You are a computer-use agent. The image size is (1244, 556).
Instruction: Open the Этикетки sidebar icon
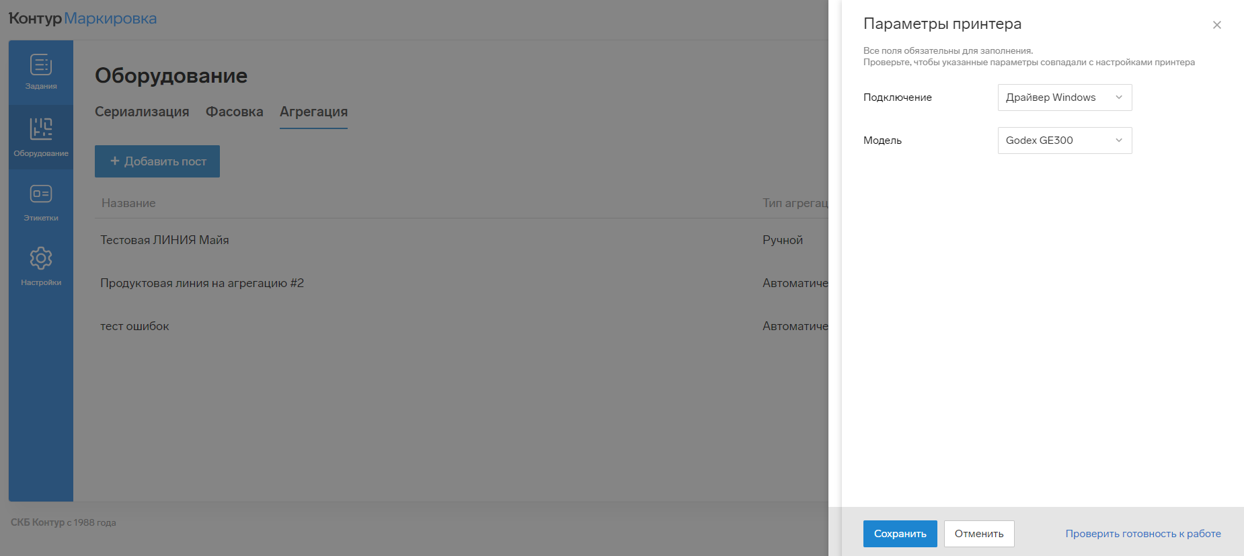tap(41, 194)
